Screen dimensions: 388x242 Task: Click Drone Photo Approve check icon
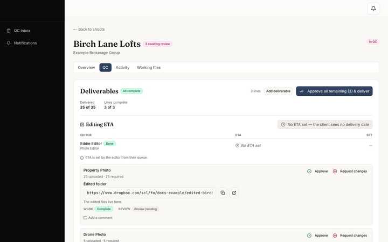click(309, 236)
